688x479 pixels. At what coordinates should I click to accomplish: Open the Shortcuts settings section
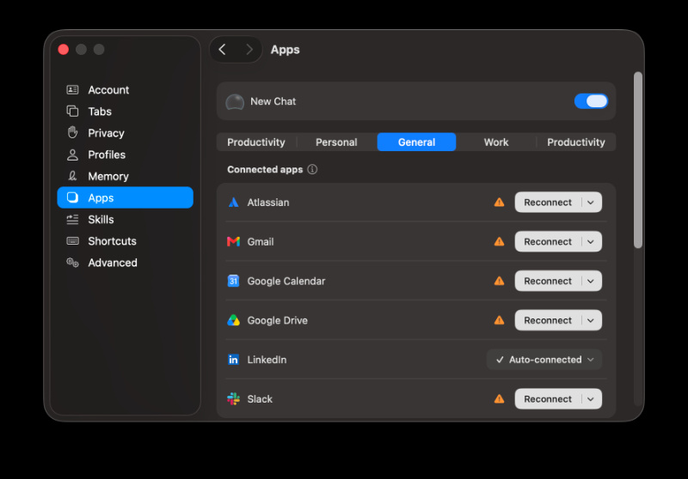(125, 241)
